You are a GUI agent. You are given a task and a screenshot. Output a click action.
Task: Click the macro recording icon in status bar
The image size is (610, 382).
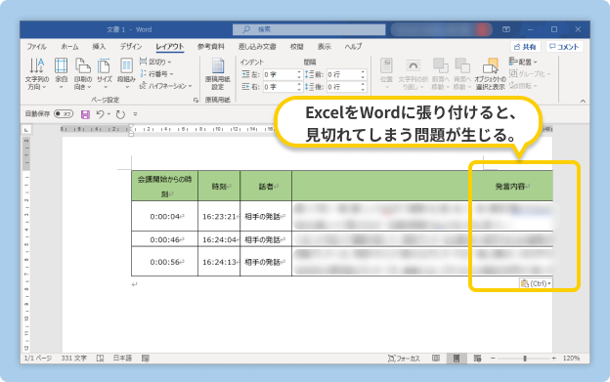146,359
